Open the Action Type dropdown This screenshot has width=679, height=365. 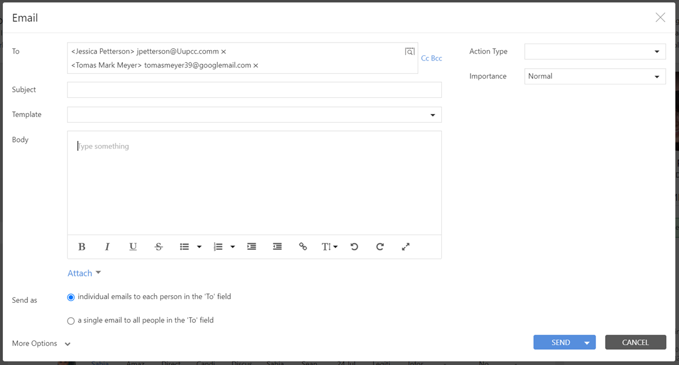point(595,52)
